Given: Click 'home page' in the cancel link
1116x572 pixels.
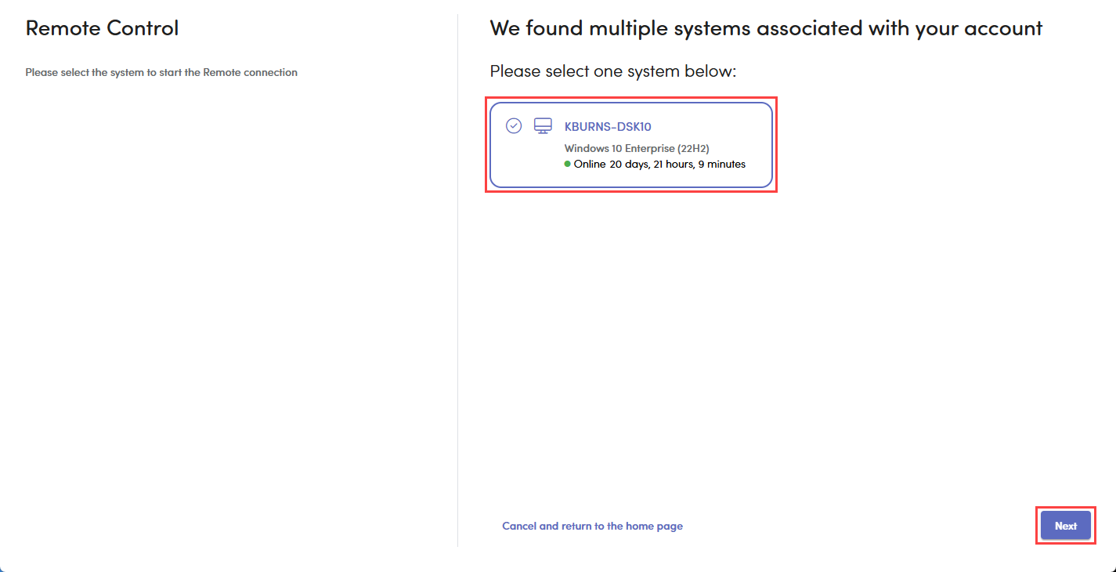Looking at the screenshot, I should [x=654, y=526].
